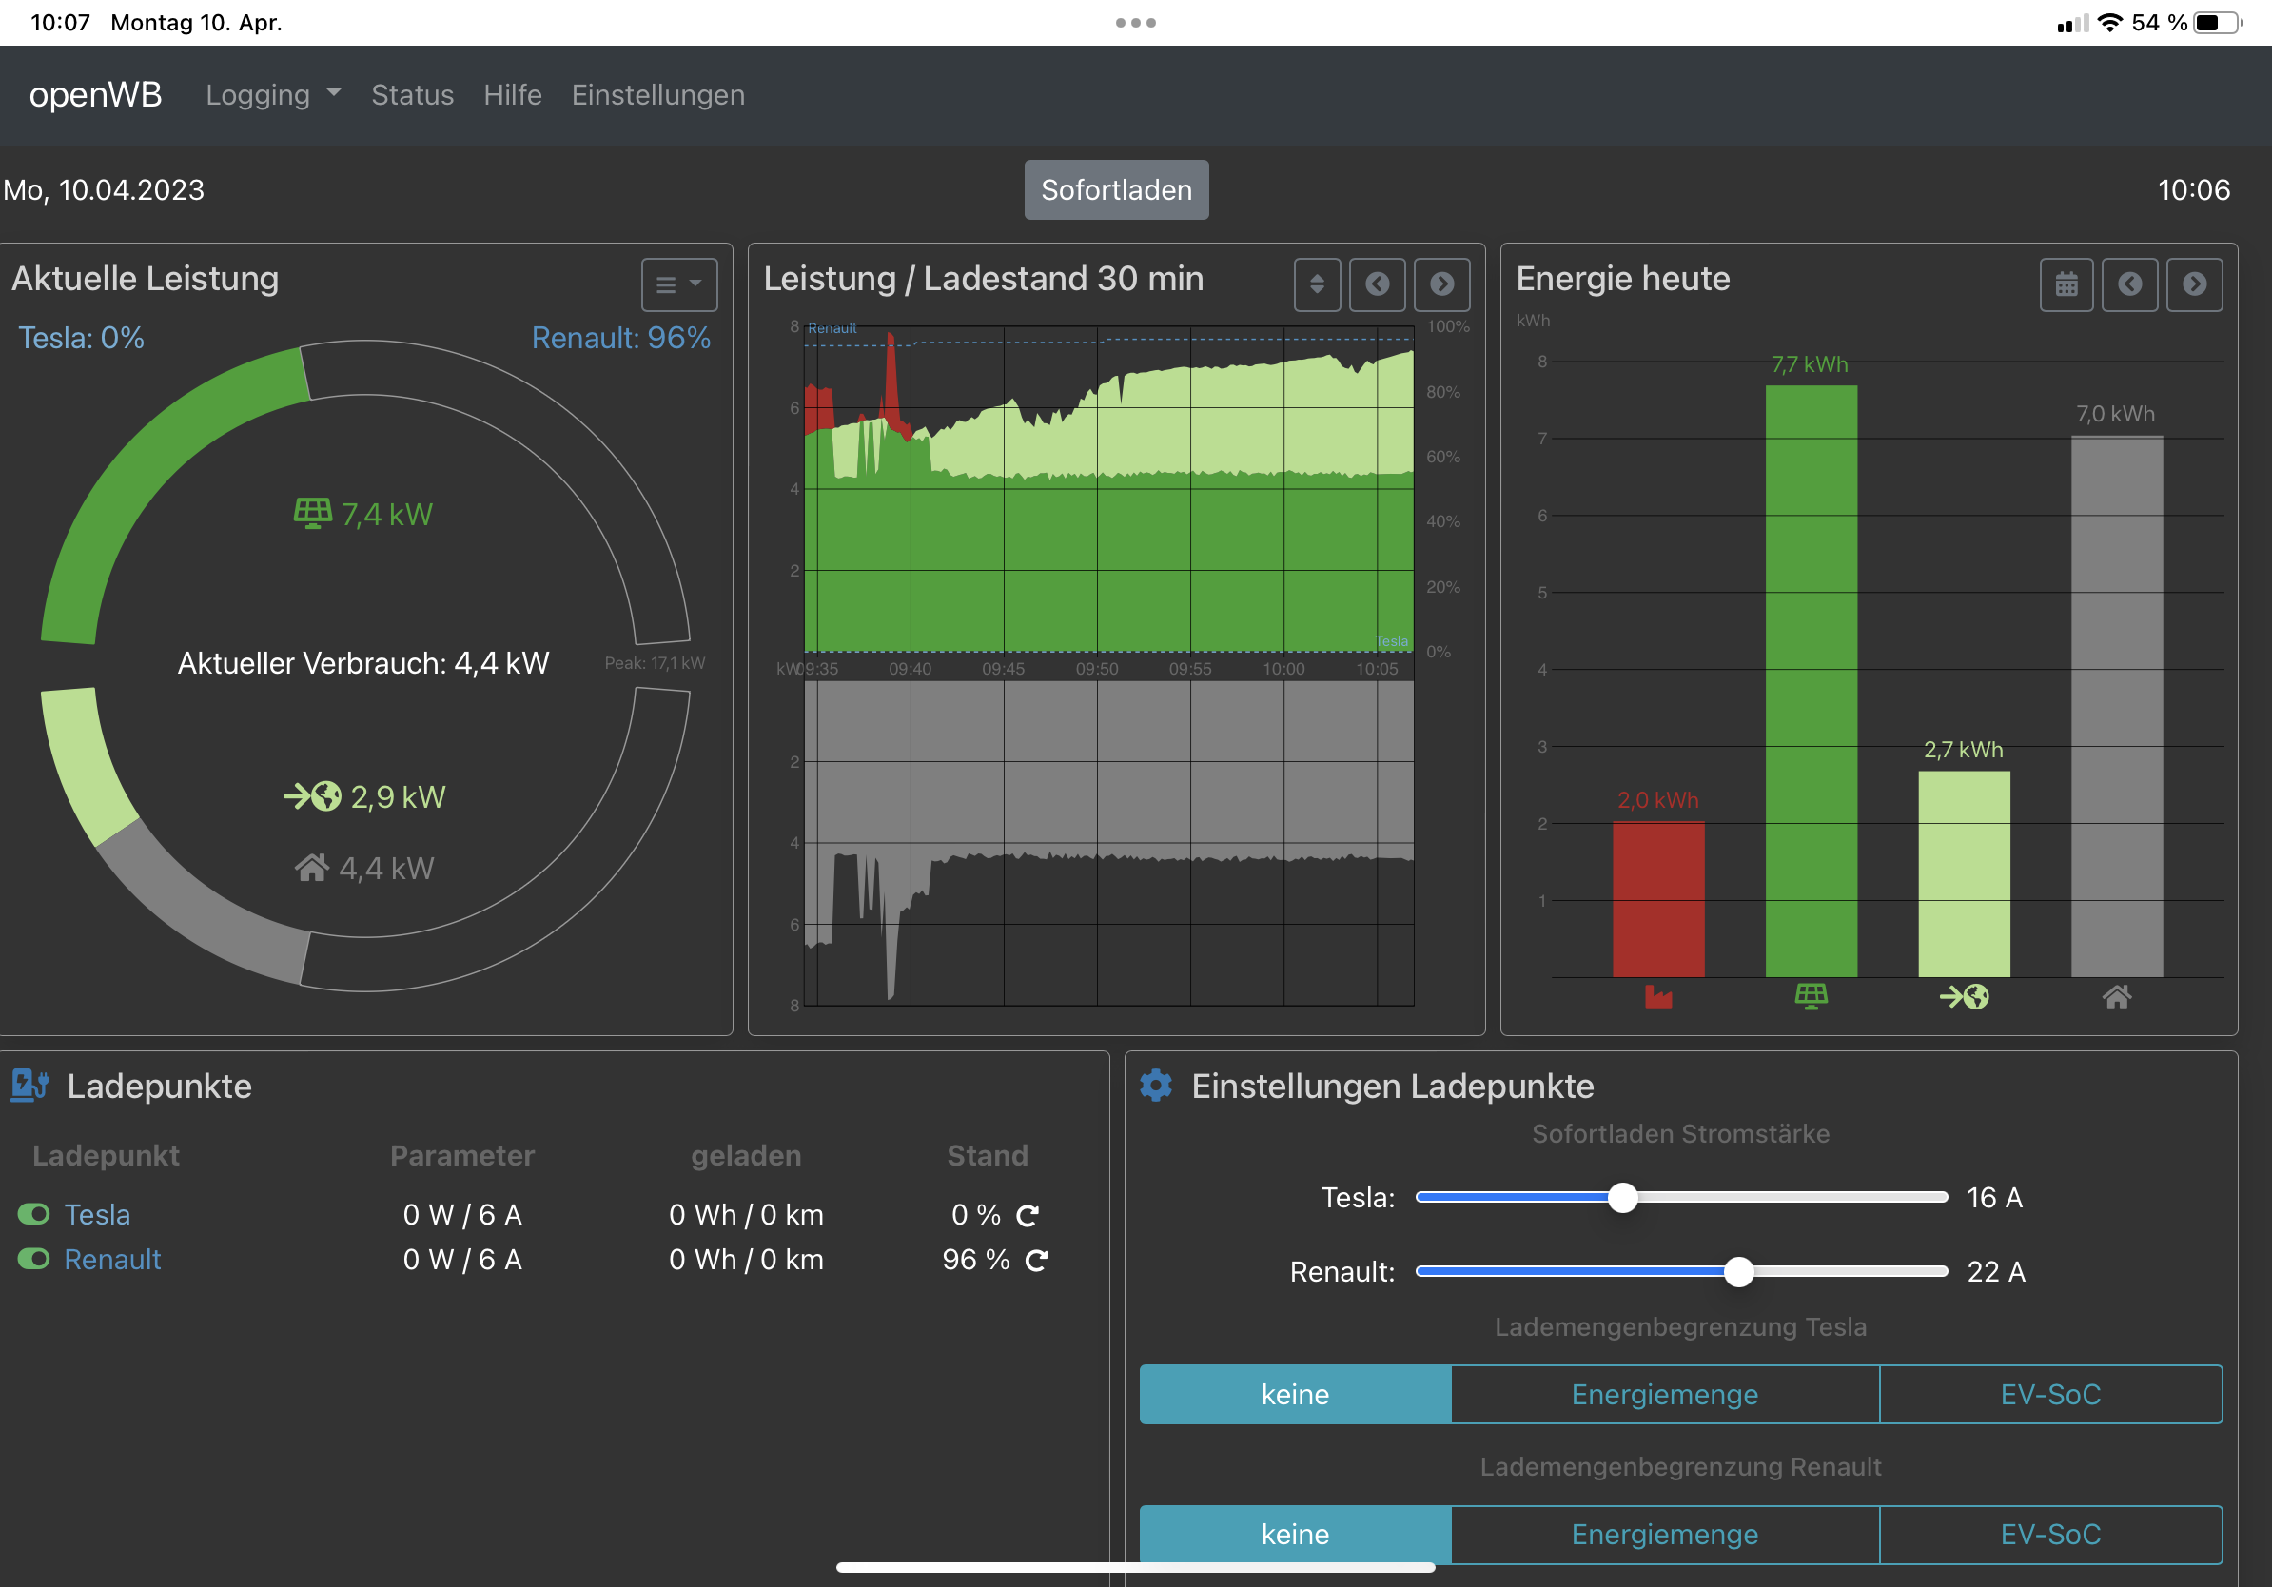Screen dimensions: 2272x1587
Task: Refresh Tesla state of charge
Action: [x=1028, y=1215]
